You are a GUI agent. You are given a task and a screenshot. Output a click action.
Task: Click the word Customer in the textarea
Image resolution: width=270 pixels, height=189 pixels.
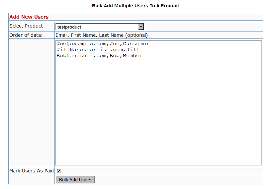(x=136, y=44)
